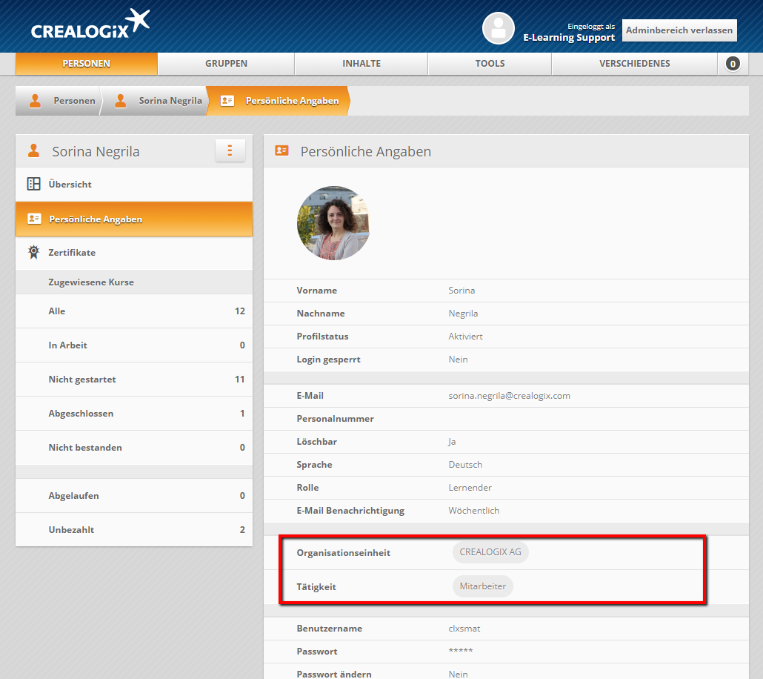
Task: Click the Nachname value Negrila
Action: coord(463,314)
